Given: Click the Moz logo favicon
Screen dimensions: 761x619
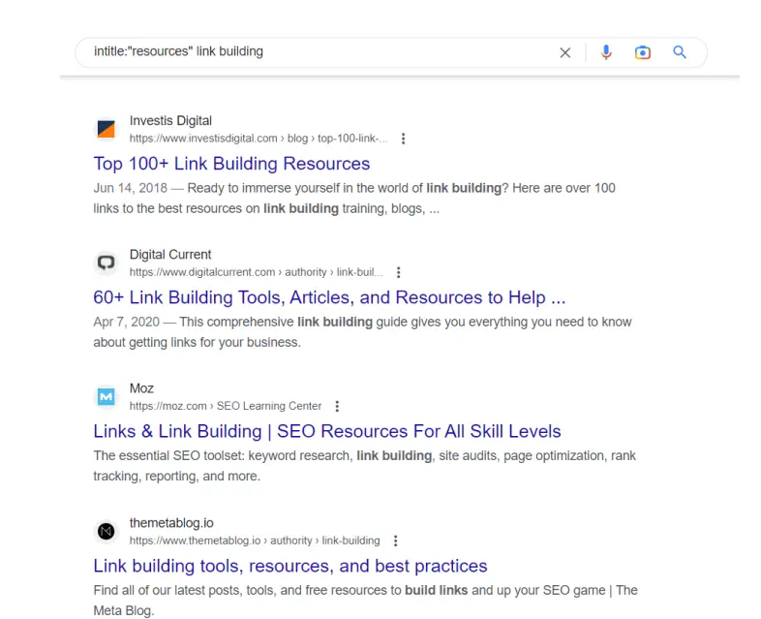Looking at the screenshot, I should [x=107, y=396].
